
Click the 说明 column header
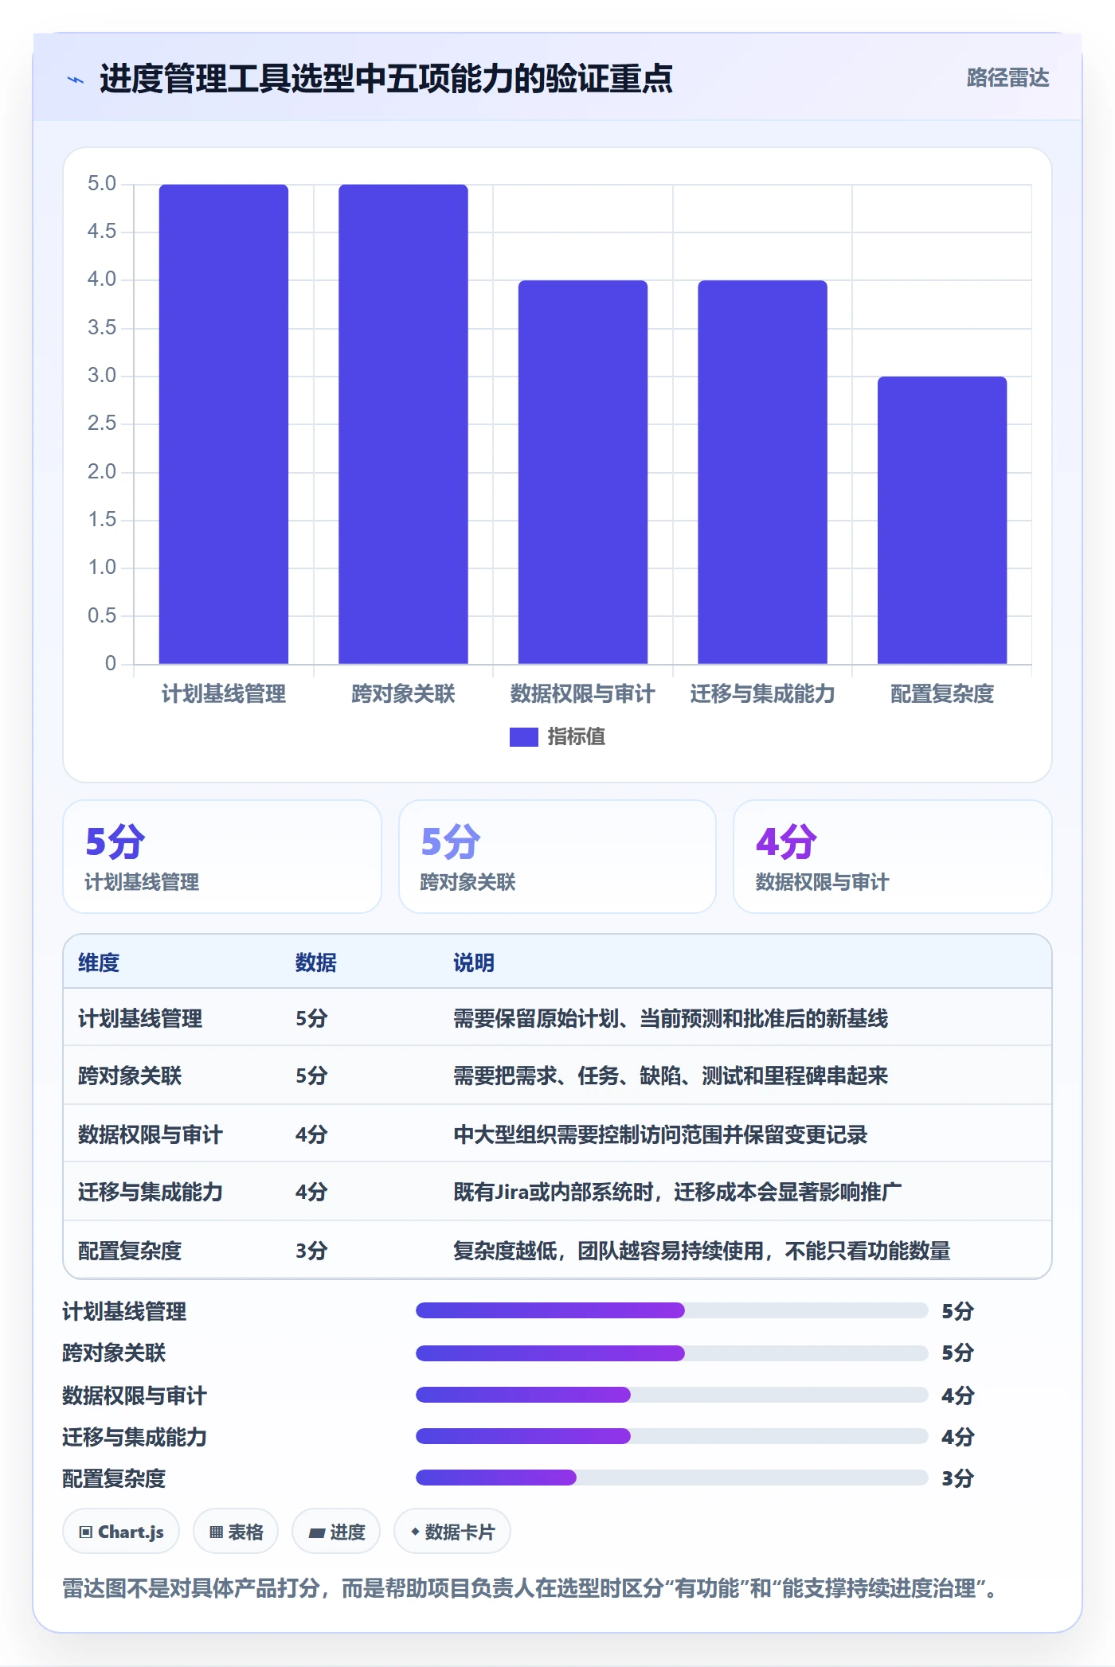(x=474, y=962)
